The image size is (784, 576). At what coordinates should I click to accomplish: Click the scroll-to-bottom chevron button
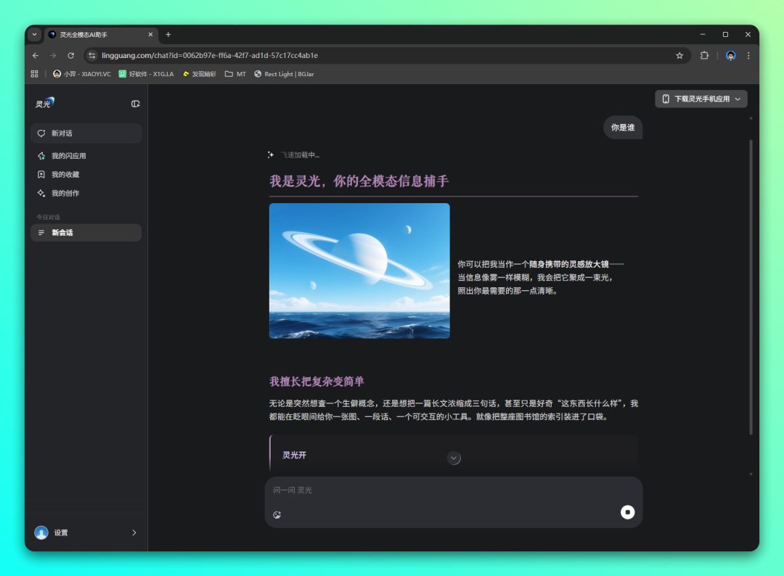[454, 458]
